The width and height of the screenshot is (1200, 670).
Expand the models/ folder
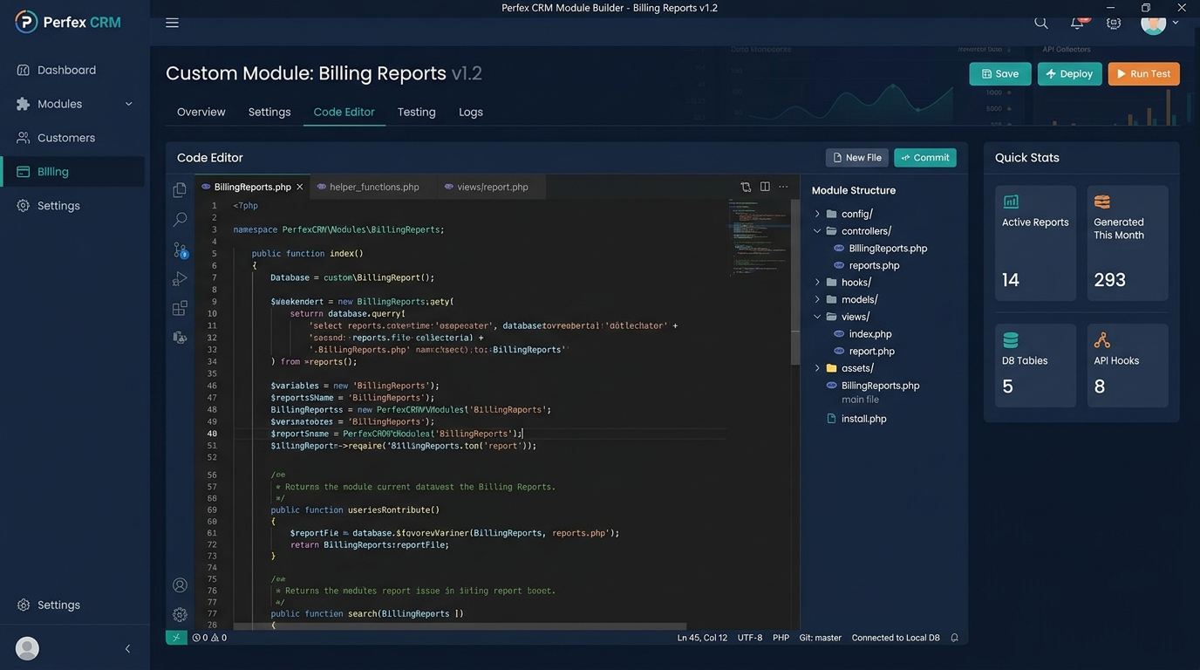pos(817,299)
